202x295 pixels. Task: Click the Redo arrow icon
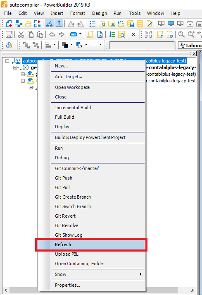pos(62,34)
